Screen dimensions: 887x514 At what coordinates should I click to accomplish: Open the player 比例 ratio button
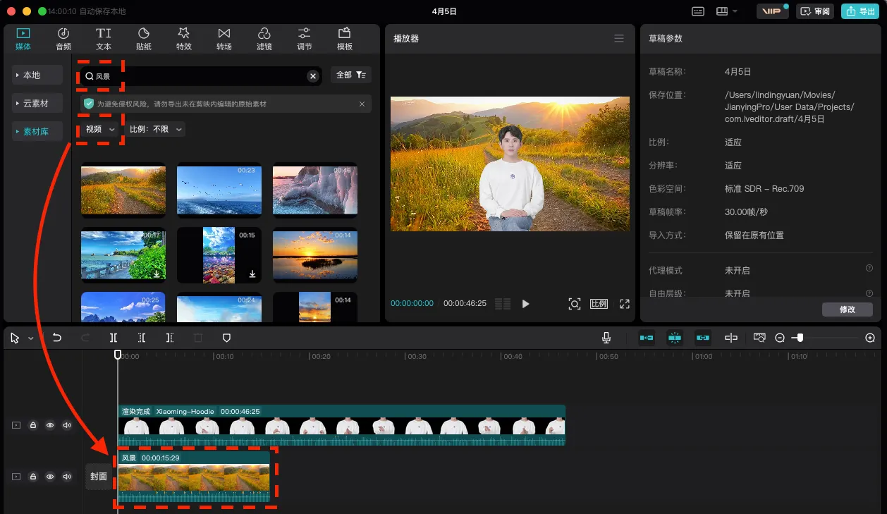pos(599,304)
